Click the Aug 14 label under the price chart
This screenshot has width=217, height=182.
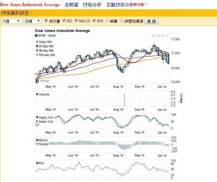tap(118, 86)
